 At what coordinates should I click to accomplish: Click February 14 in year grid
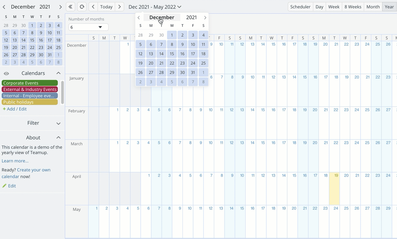(x=251, y=123)
